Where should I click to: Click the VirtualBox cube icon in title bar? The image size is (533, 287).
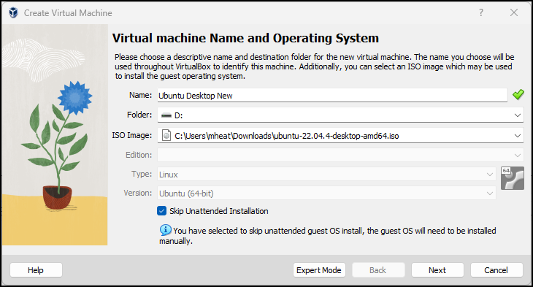13,13
